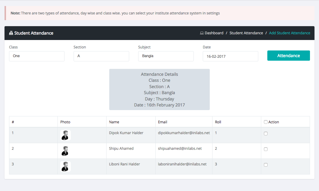Viewport: 319px width, 191px height.
Task: Click email dipokkumarhalder@inilabs.net
Action: tap(184, 133)
